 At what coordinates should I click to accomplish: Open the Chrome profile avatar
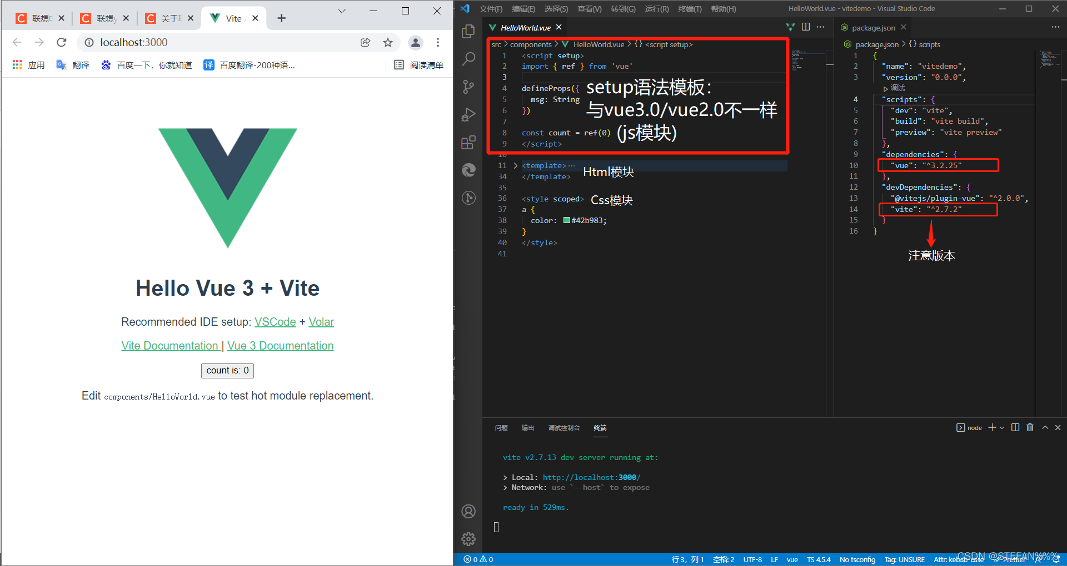(x=415, y=42)
